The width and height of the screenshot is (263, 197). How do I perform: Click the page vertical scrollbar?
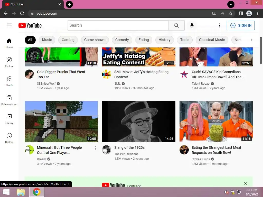tap(261, 50)
